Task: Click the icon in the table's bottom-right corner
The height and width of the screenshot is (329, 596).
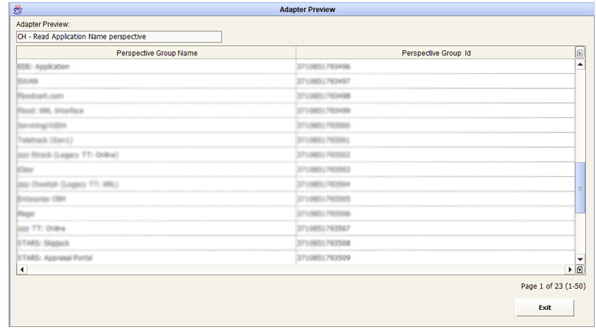Action: point(579,270)
